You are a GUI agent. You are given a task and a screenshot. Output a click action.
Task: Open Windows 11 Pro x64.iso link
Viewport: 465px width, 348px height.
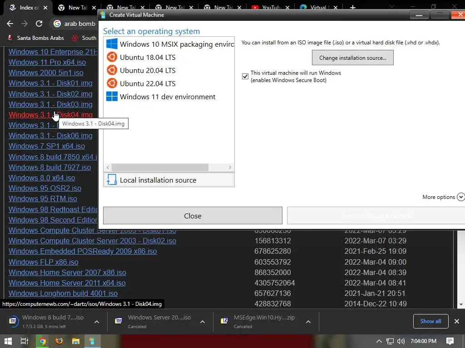click(x=47, y=62)
